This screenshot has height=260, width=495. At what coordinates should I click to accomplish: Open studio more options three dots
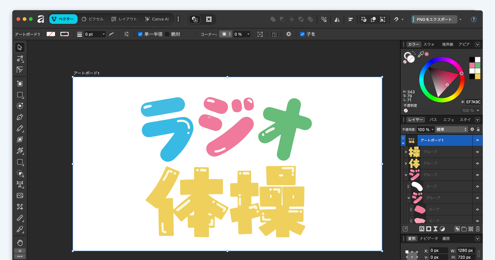point(178,19)
